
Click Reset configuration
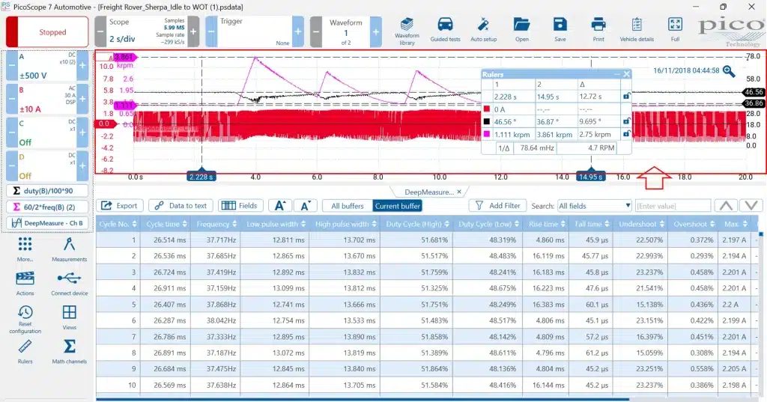pyautogui.click(x=25, y=319)
